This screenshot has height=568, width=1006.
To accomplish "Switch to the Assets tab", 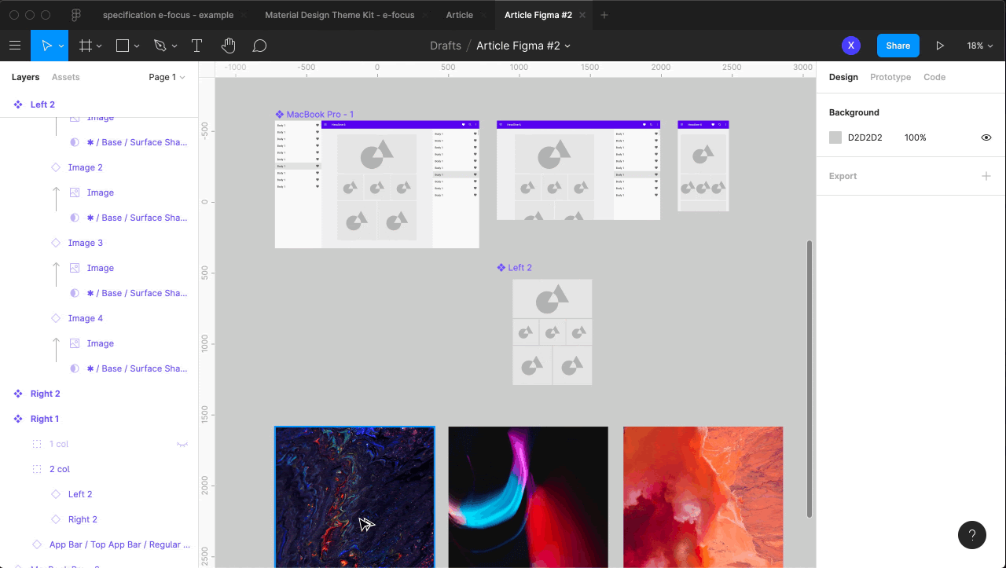I will pos(65,77).
